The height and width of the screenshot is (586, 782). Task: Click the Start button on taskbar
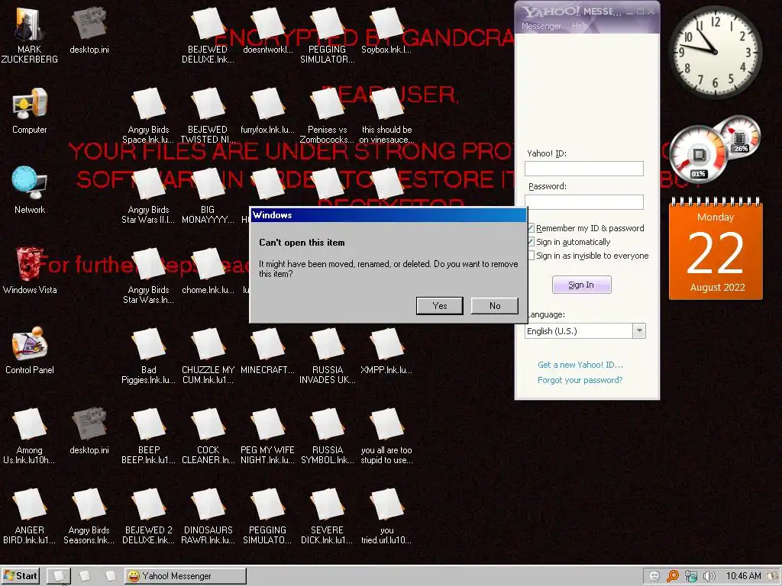pos(21,576)
